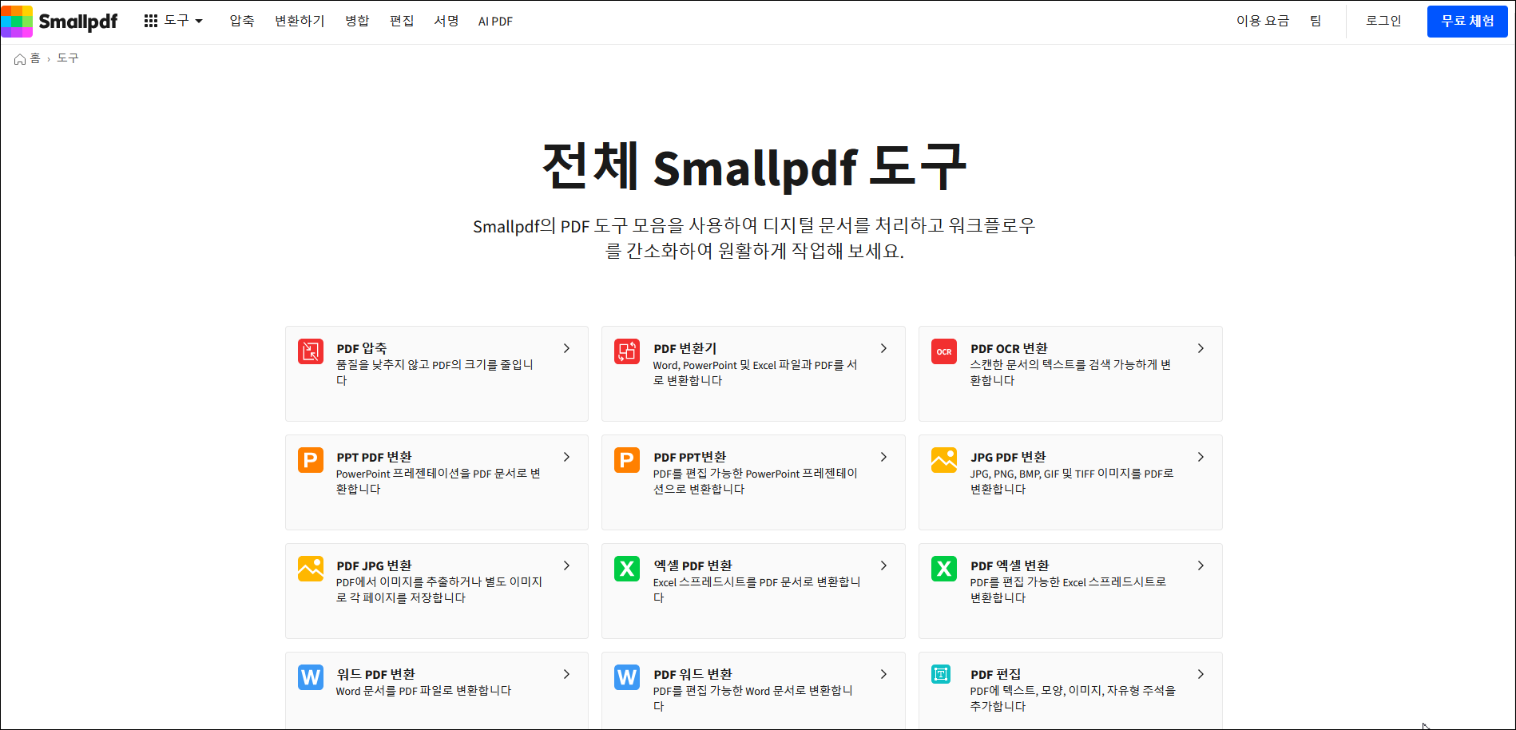Click the 무료 체험 button
The height and width of the screenshot is (730, 1516).
[1467, 22]
